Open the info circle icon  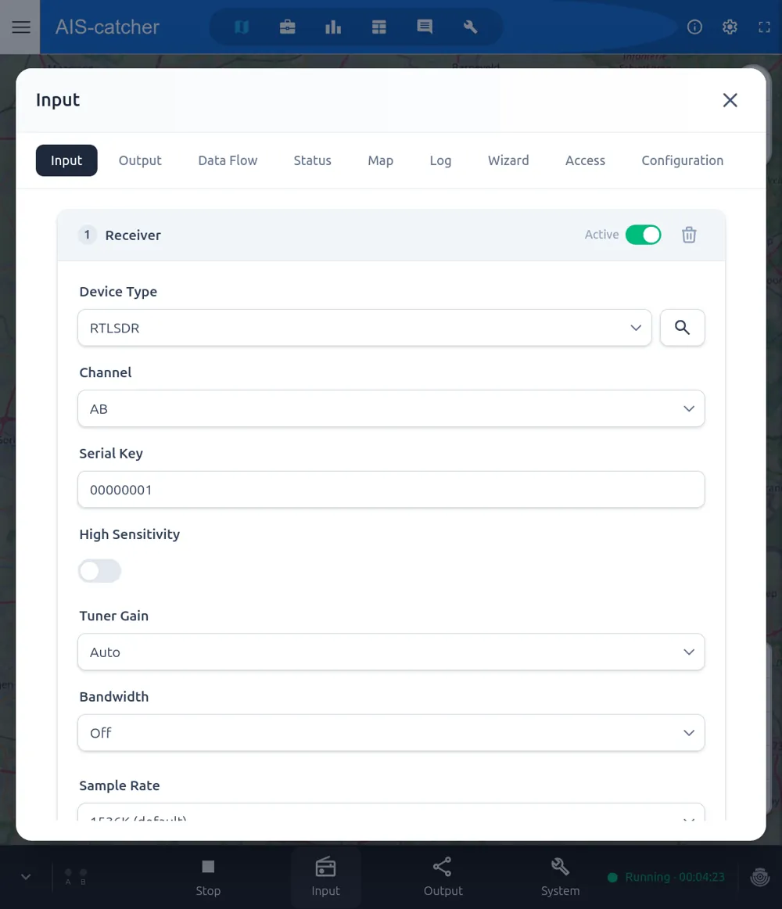coord(694,27)
